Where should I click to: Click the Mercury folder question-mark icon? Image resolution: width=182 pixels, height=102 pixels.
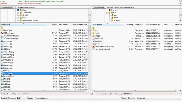[109, 10]
